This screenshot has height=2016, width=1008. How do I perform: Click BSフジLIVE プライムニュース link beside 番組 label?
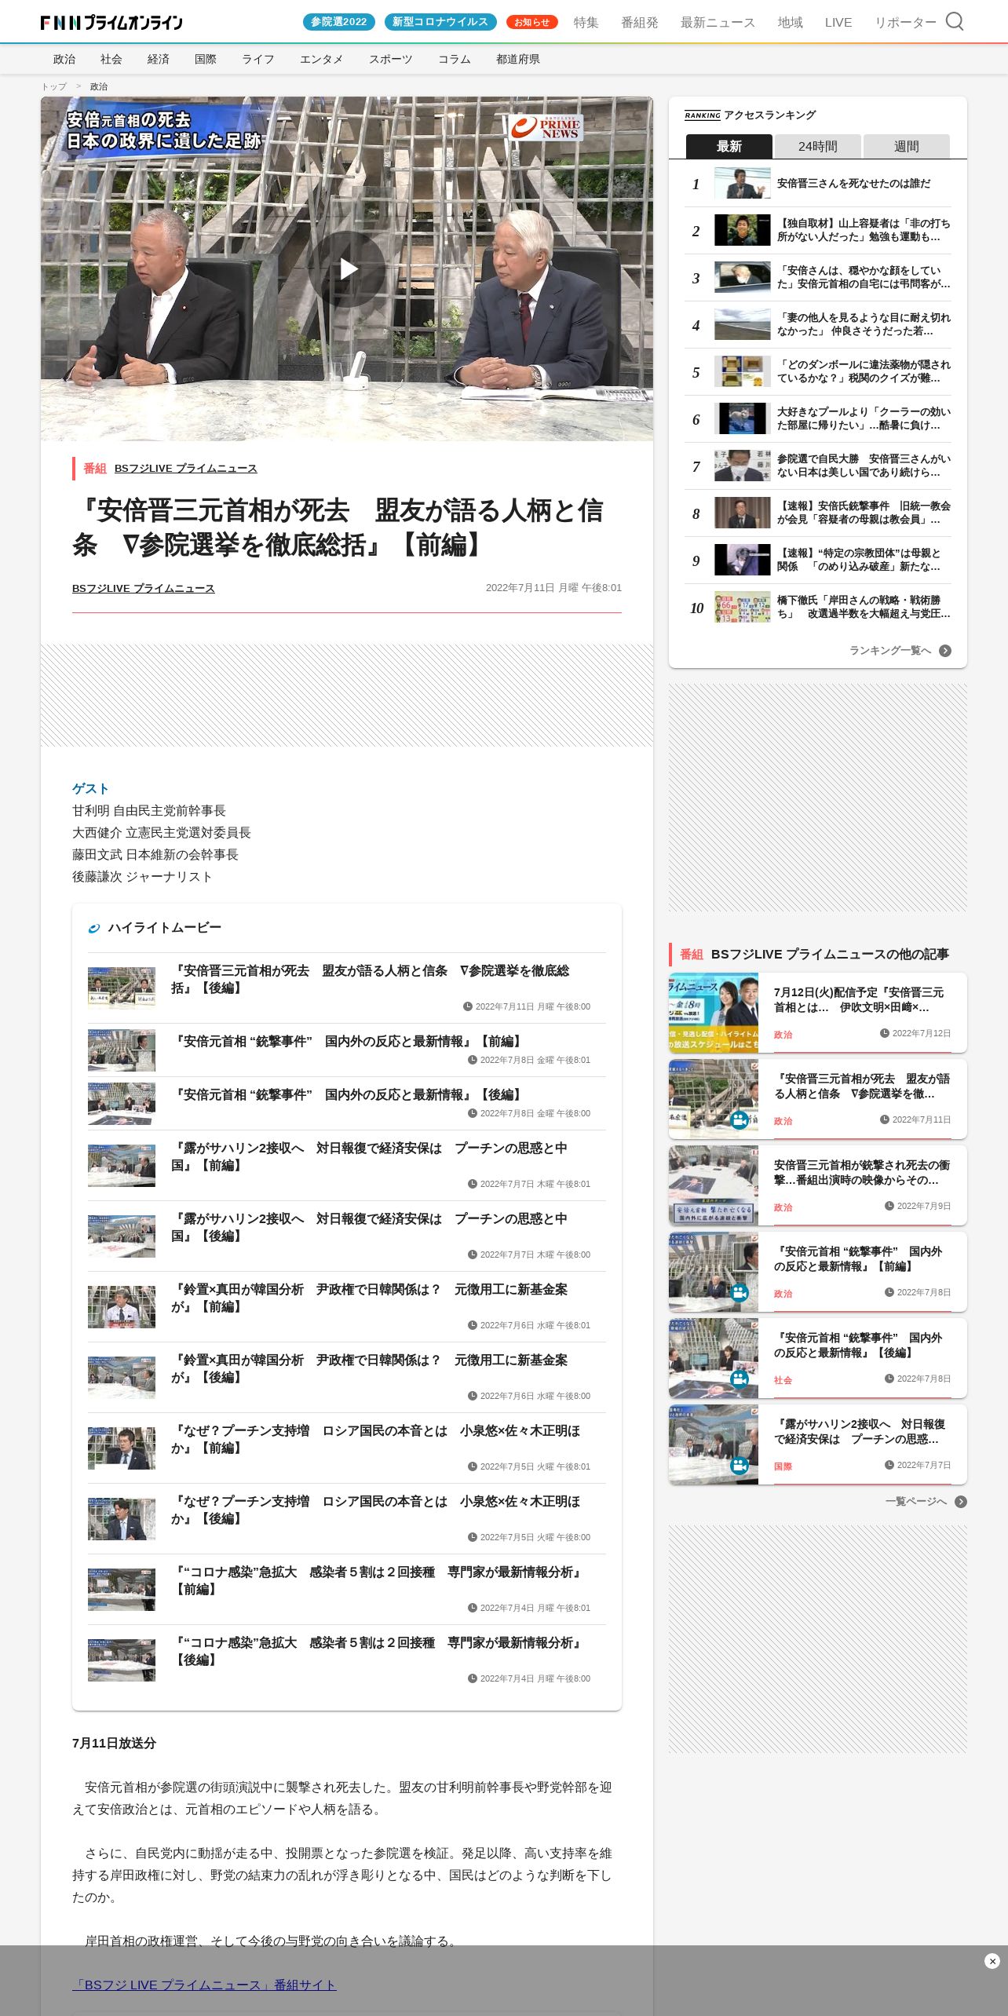(186, 469)
